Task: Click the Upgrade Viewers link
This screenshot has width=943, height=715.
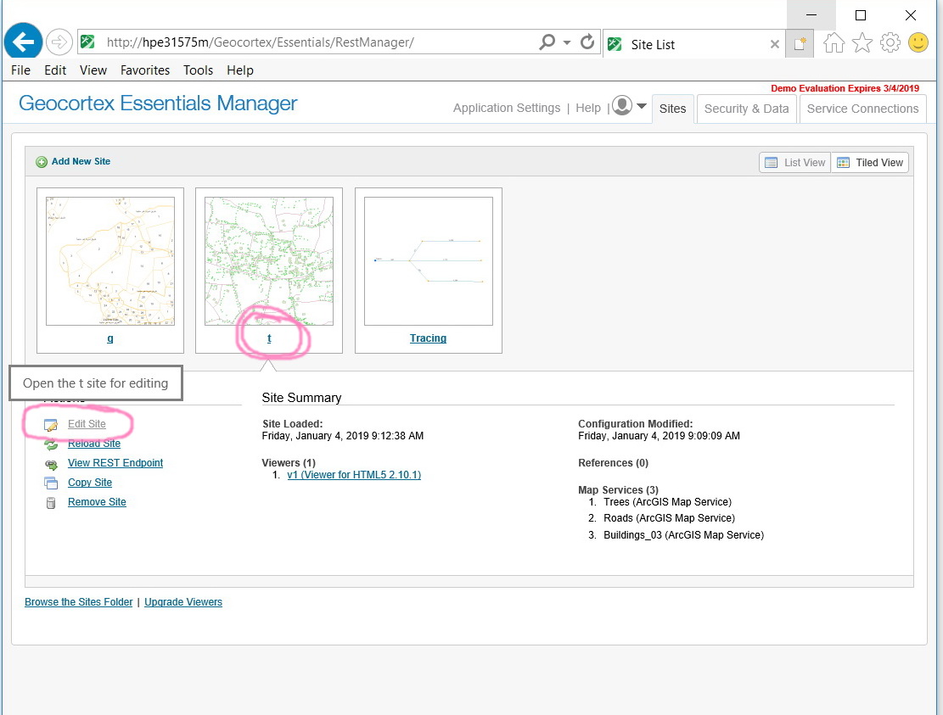Action: point(183,602)
